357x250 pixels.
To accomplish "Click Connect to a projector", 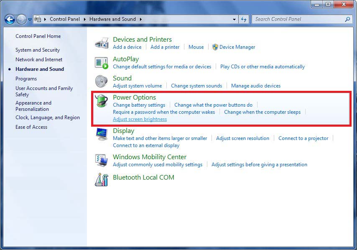I will coord(303,138).
